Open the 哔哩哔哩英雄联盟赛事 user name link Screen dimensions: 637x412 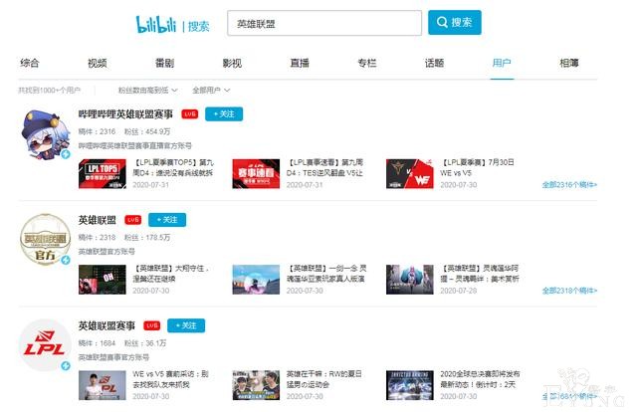125,114
